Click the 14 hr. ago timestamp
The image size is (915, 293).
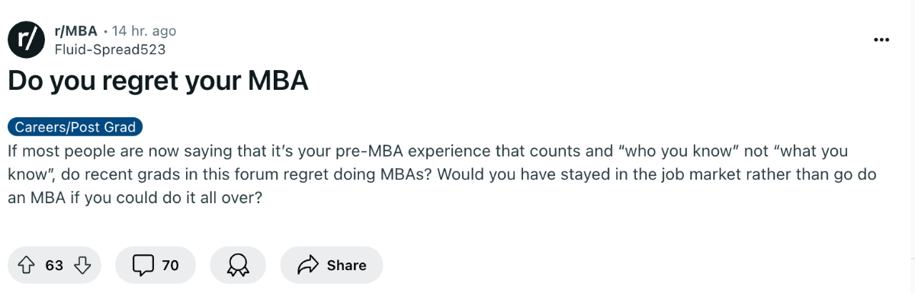coord(144,31)
